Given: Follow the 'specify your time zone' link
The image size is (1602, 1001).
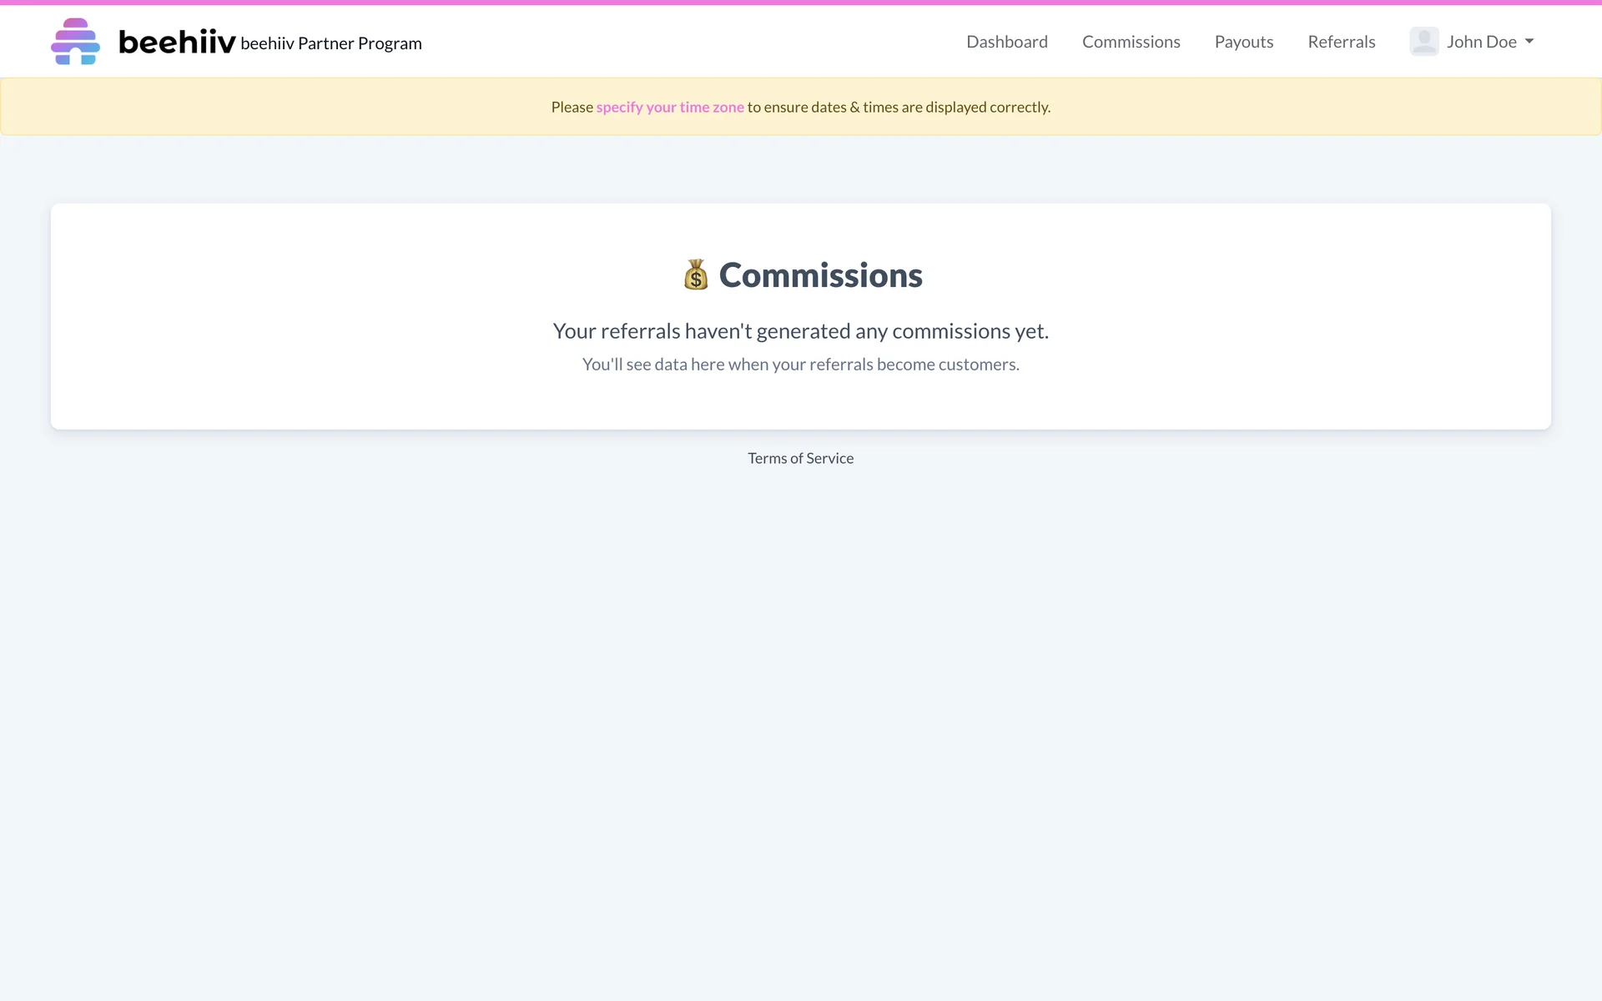Looking at the screenshot, I should [669, 107].
